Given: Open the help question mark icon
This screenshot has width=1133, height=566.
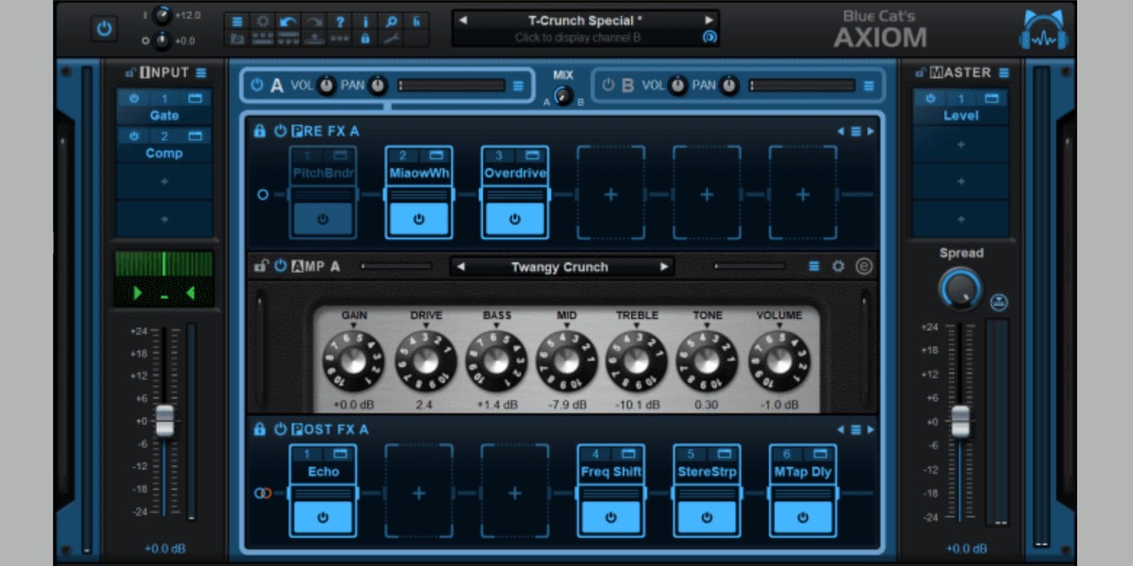Looking at the screenshot, I should pos(339,21).
